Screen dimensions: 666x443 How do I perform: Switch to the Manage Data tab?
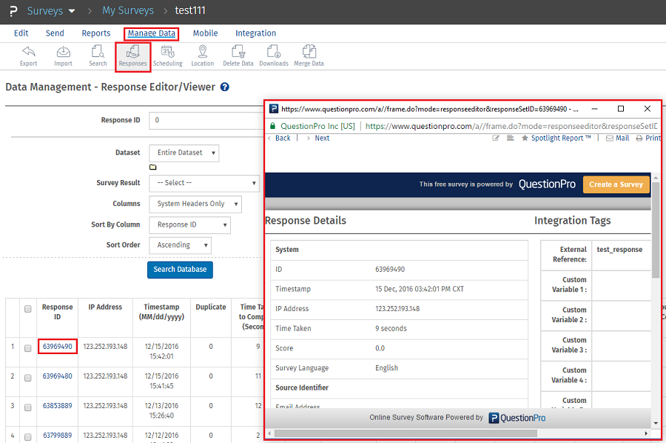151,33
